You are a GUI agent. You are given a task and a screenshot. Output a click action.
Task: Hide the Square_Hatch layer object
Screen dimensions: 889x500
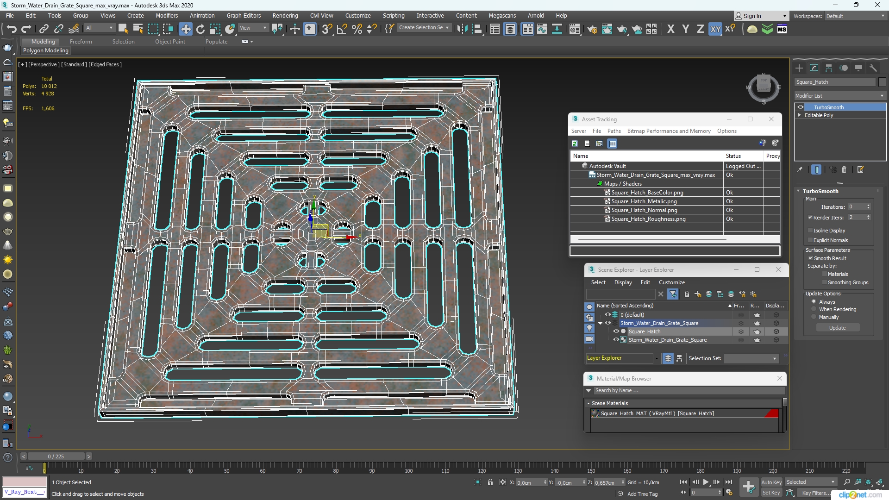[616, 331]
